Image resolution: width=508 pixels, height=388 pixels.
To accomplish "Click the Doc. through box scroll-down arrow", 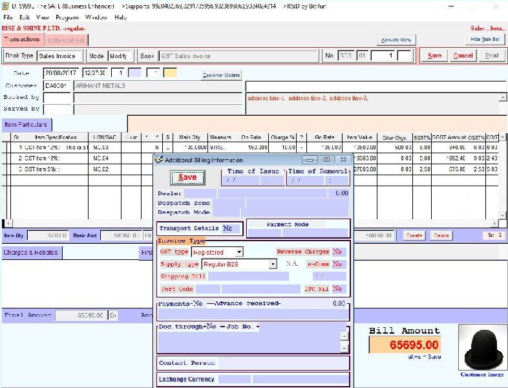I will click(x=344, y=343).
